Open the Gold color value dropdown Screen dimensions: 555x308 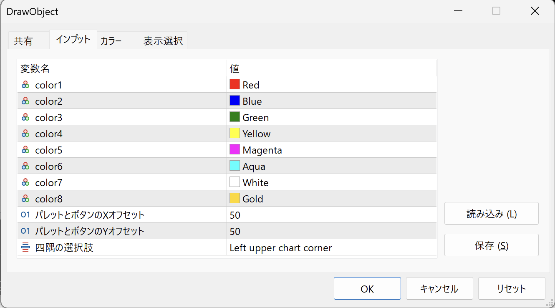pos(331,199)
